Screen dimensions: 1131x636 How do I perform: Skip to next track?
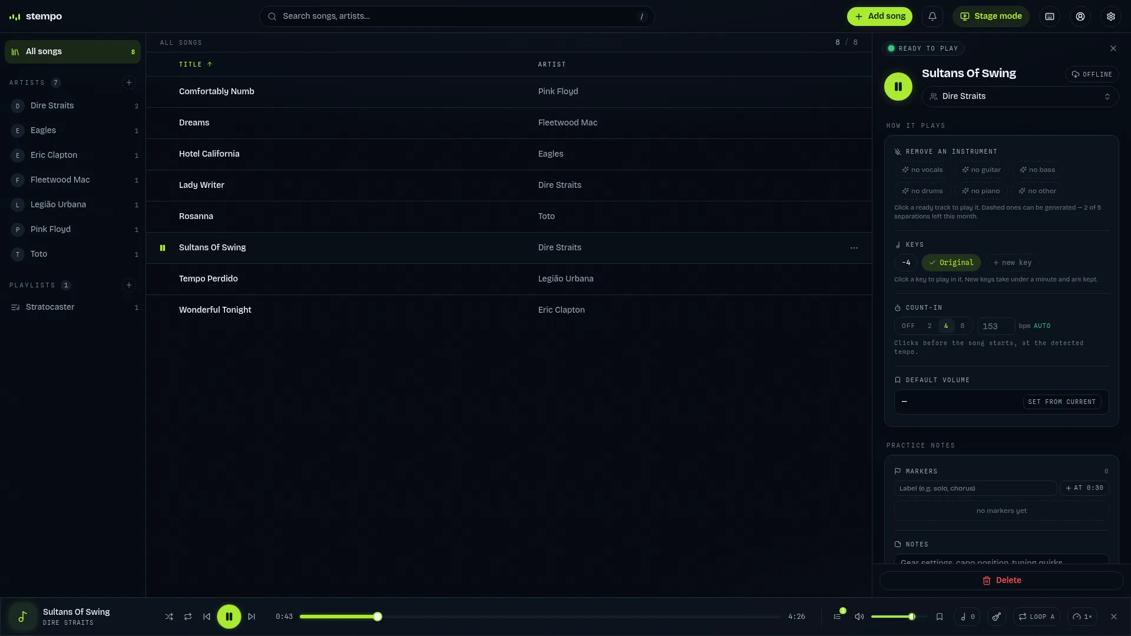252,617
